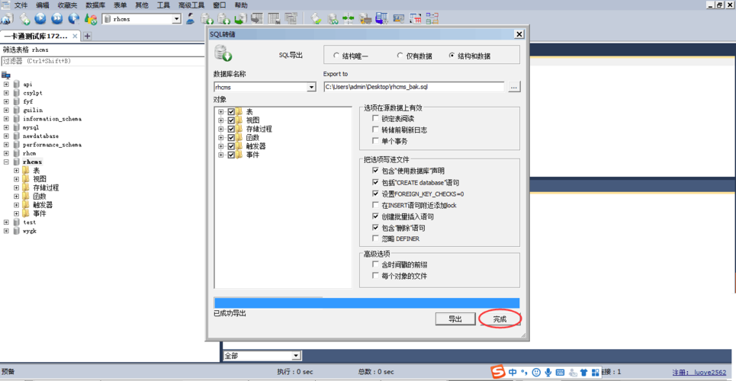Select the 结构唯一 radio button
Image resolution: width=736 pixels, height=381 pixels.
point(336,56)
